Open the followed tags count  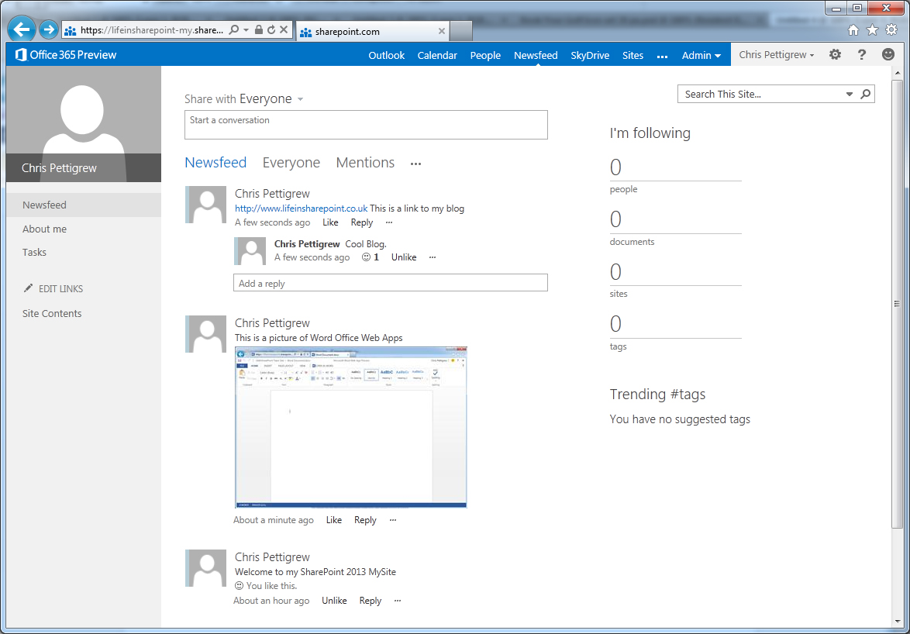coord(615,324)
